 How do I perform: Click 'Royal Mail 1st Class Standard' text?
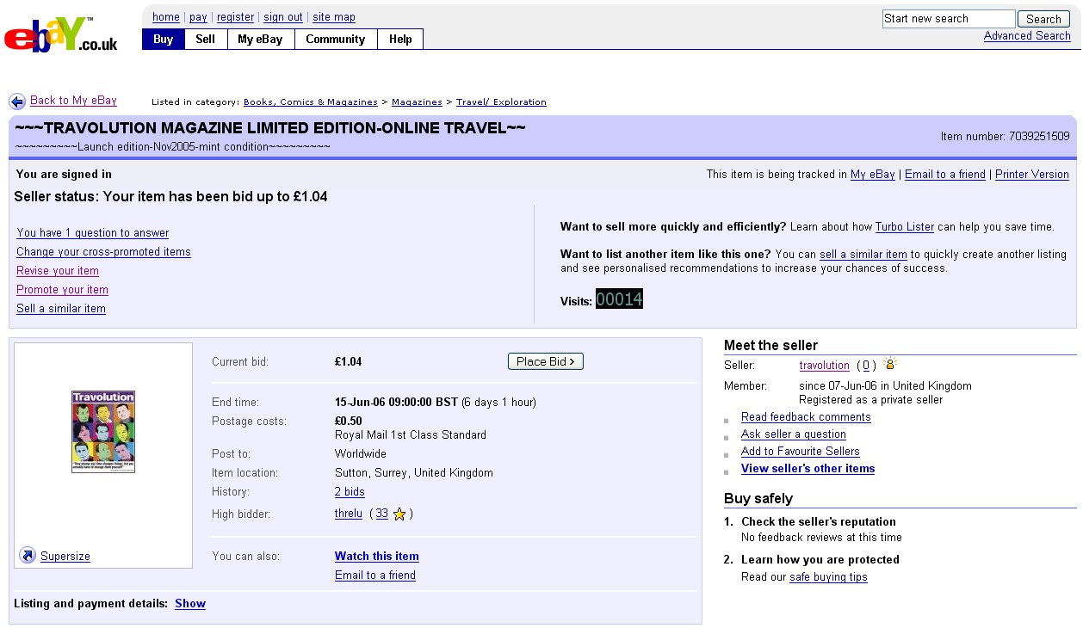[x=411, y=435]
